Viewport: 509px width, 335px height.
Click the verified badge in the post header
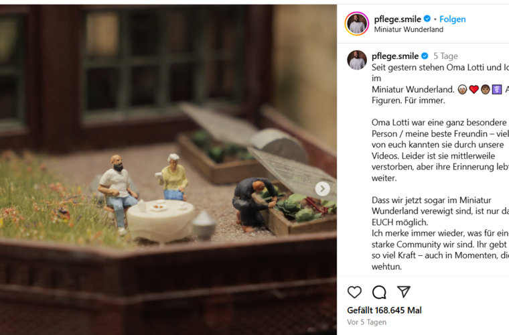coord(427,19)
